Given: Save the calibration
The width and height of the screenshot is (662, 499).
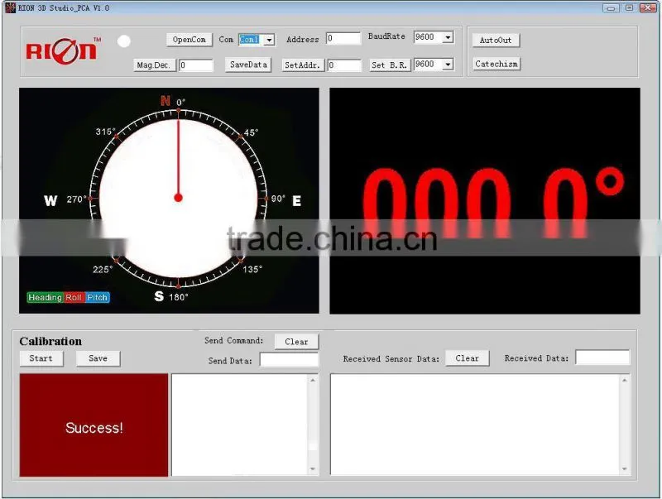Looking at the screenshot, I should [x=98, y=358].
